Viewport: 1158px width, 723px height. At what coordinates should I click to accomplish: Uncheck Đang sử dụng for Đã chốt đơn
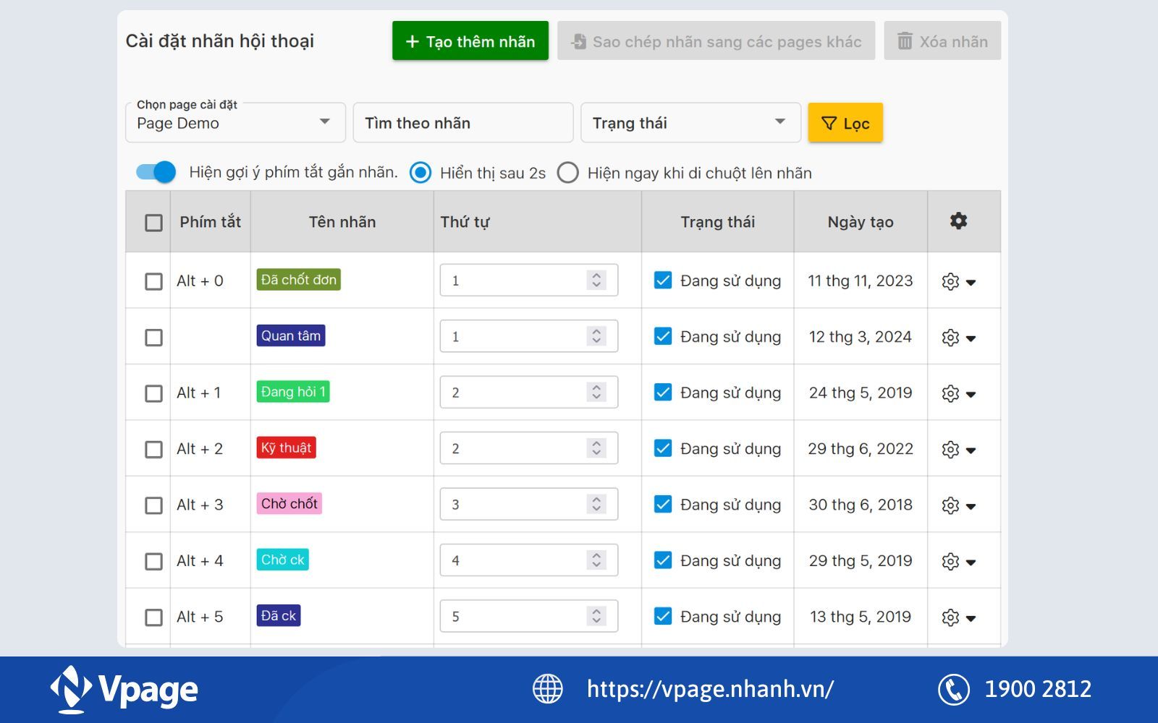tap(663, 280)
